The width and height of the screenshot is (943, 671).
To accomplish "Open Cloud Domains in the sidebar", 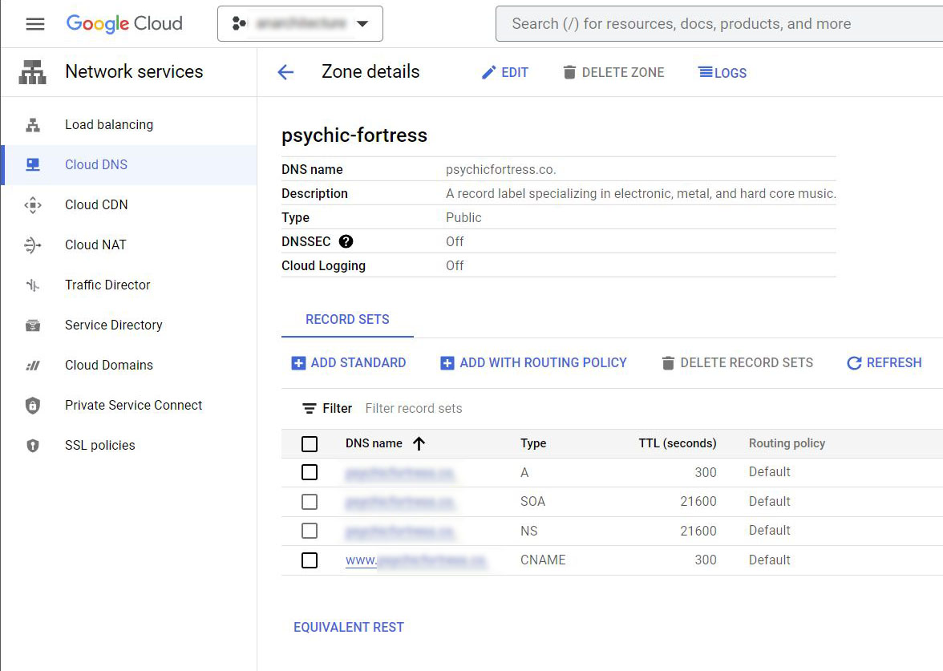I will coord(109,366).
